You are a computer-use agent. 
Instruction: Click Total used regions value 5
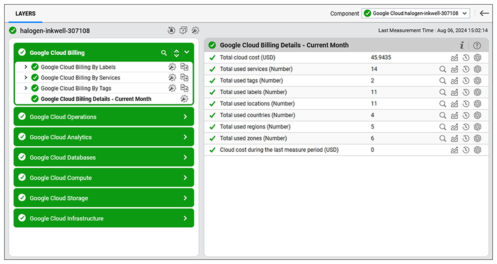tap(372, 127)
